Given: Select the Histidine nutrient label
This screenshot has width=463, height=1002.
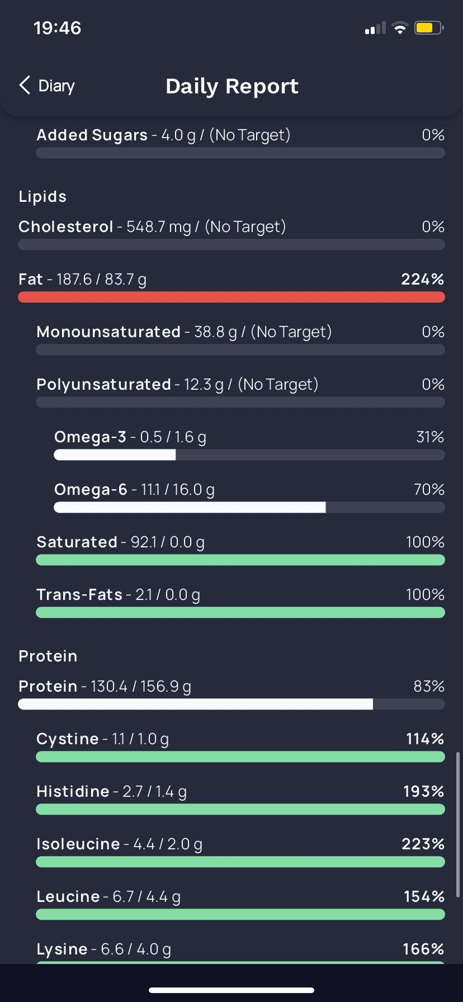Looking at the screenshot, I should coord(73,792).
